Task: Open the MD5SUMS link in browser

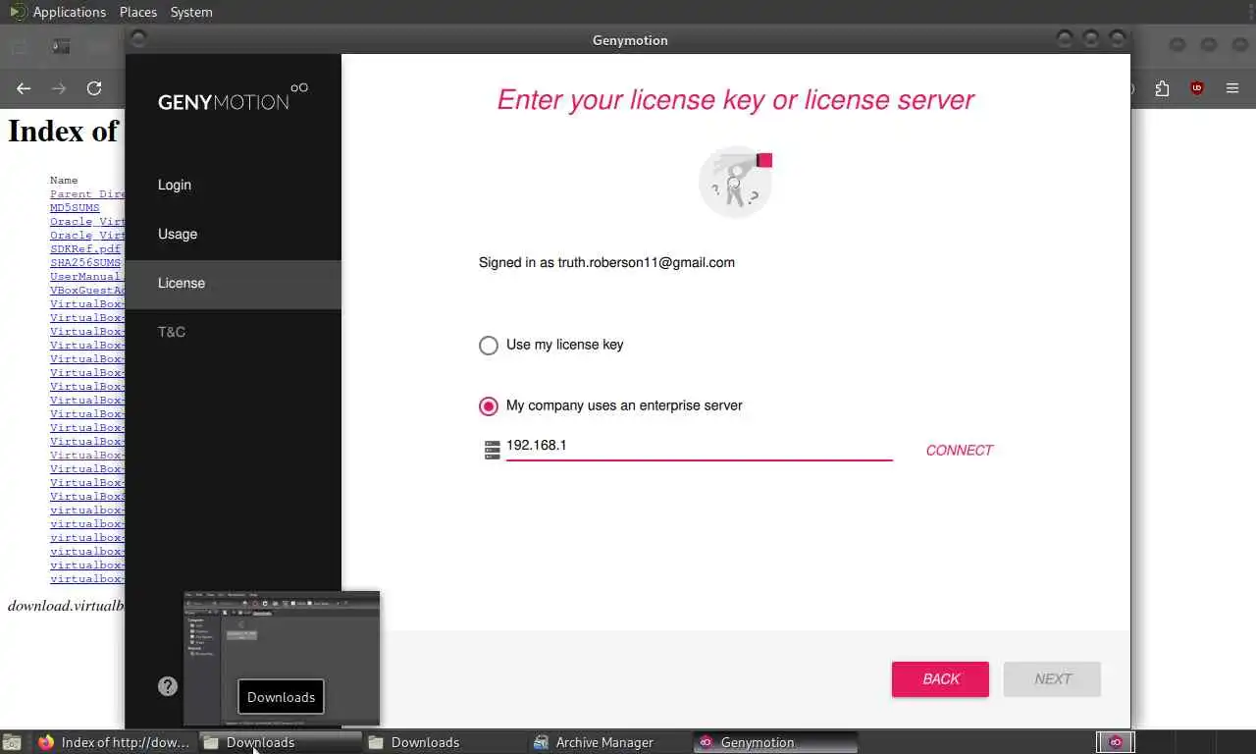Action: [x=75, y=208]
